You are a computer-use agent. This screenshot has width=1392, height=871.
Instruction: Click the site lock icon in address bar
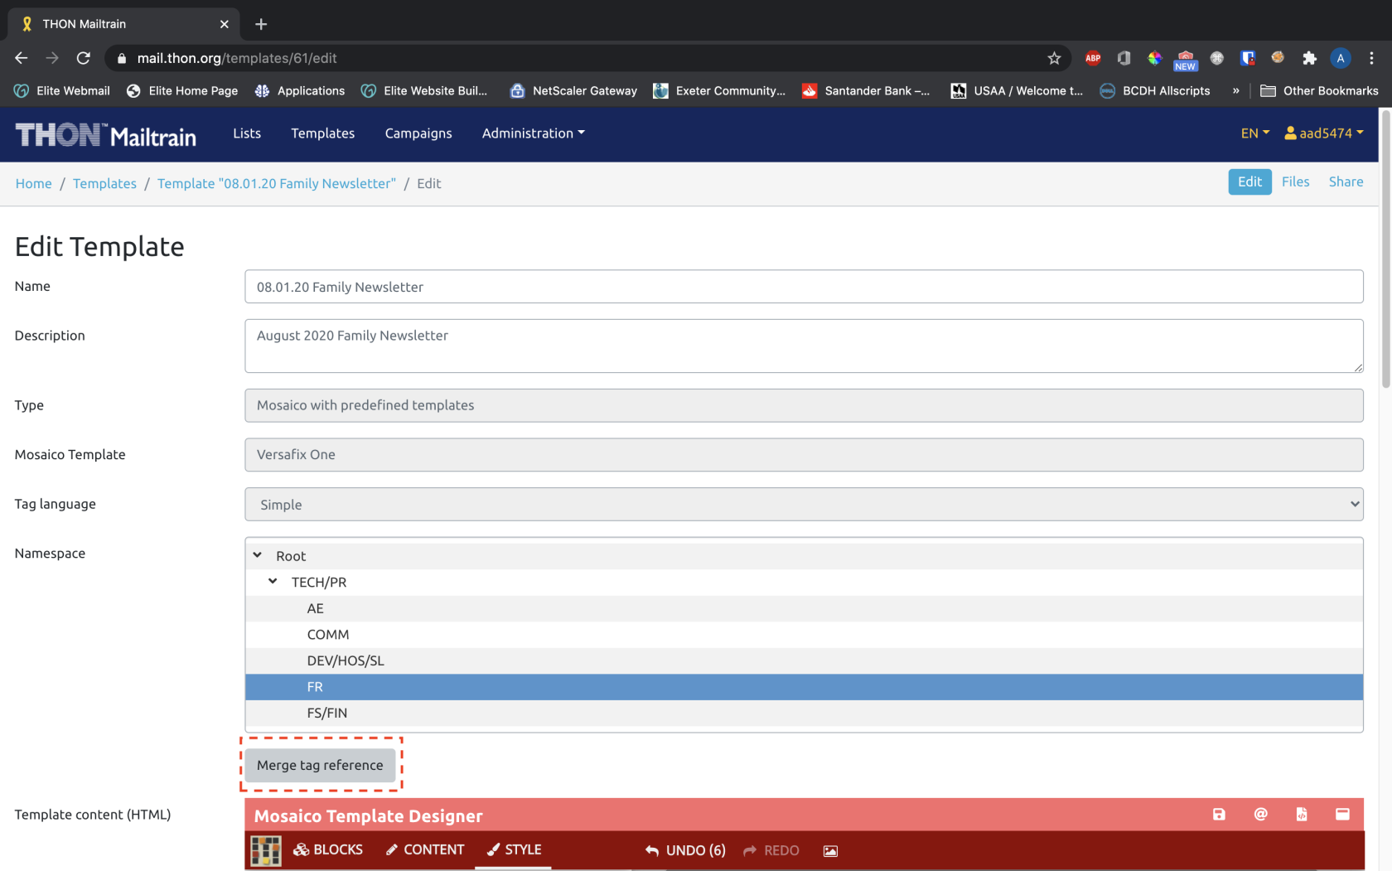122,58
